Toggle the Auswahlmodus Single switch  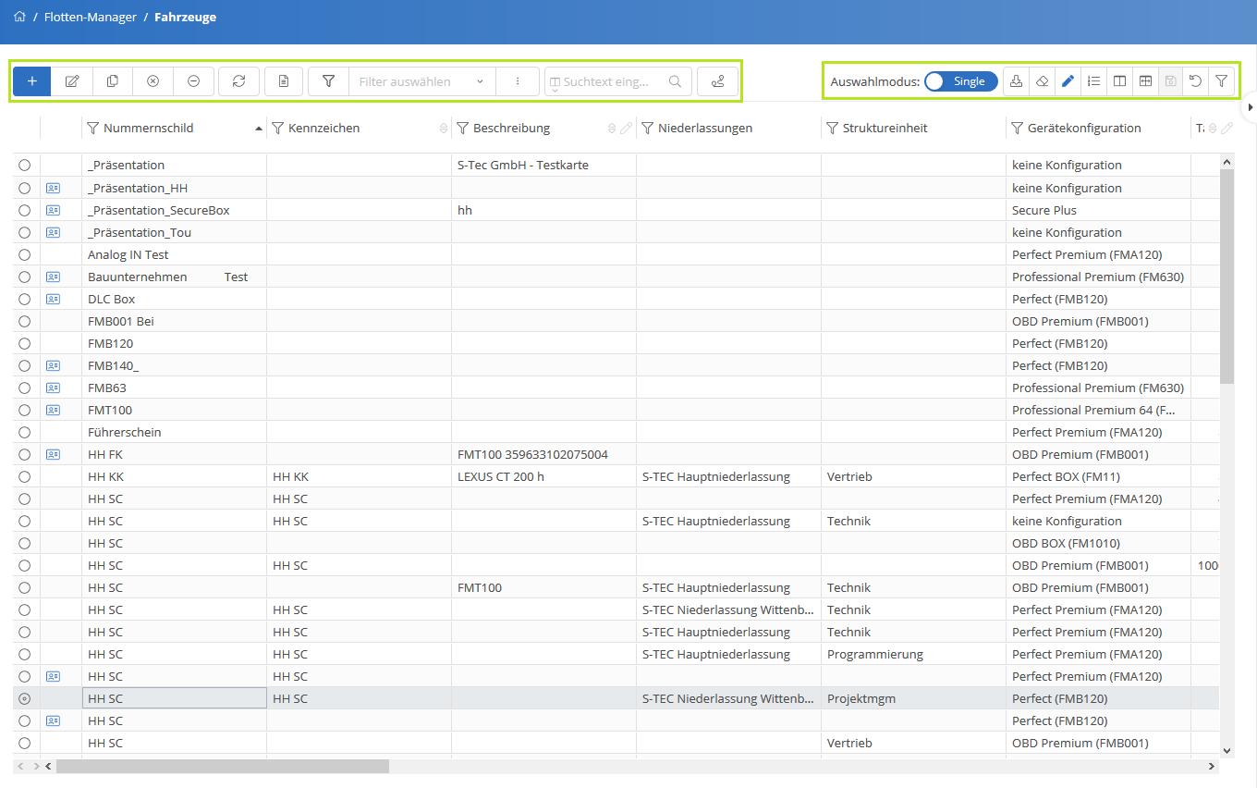(x=960, y=81)
